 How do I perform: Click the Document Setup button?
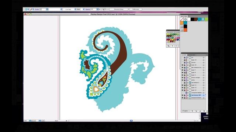pyautogui.click(x=119, y=9)
